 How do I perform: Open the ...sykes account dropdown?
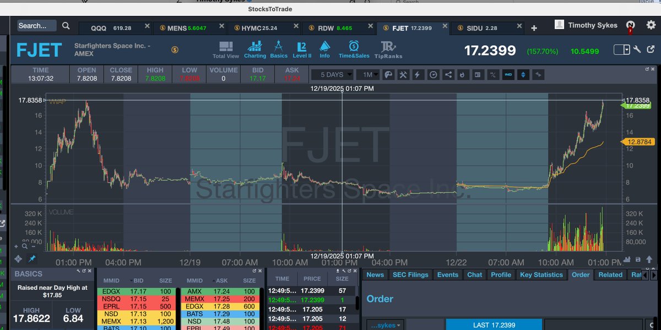(386, 325)
